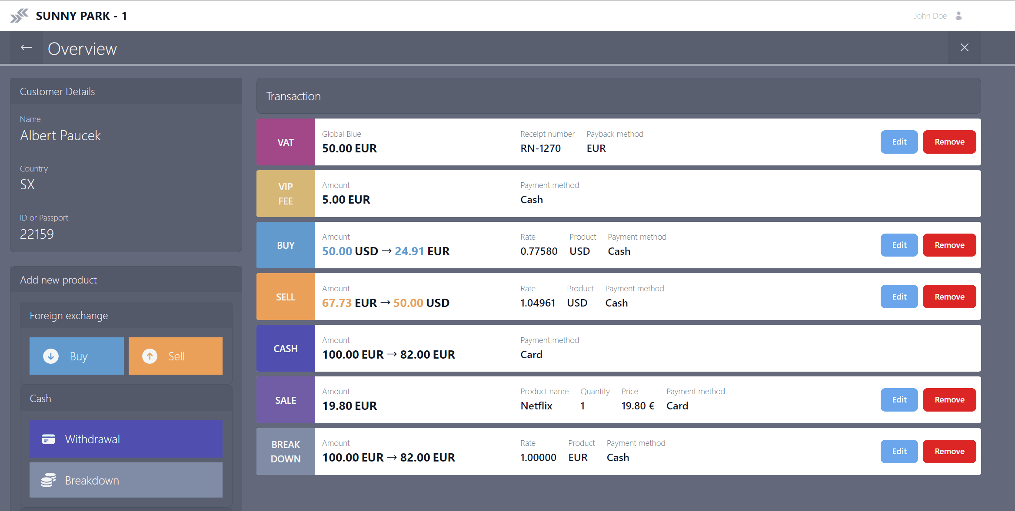This screenshot has width=1015, height=511.
Task: Click the Transaction panel header
Action: pyautogui.click(x=619, y=96)
